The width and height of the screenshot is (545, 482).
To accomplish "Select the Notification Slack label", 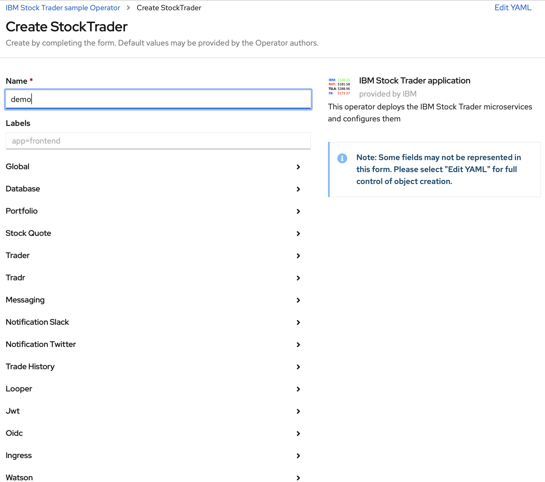I will tap(37, 322).
